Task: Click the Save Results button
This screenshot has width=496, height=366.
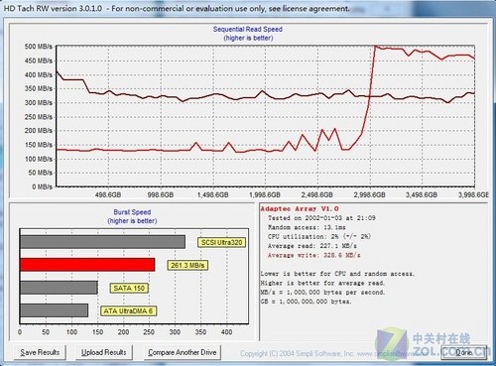Action: click(40, 352)
